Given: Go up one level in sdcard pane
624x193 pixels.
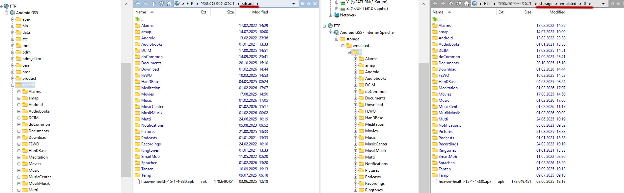Looking at the screenshot, I should point(153,4).
